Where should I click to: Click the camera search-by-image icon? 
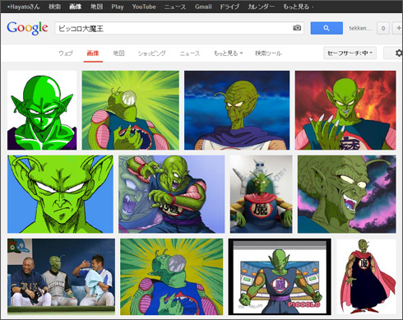pyautogui.click(x=297, y=28)
